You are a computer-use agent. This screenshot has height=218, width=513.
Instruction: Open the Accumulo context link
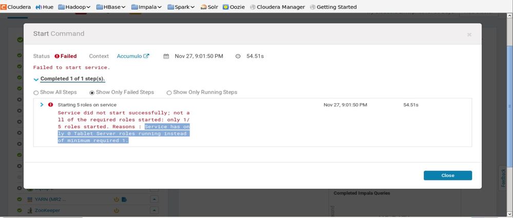[x=129, y=56]
